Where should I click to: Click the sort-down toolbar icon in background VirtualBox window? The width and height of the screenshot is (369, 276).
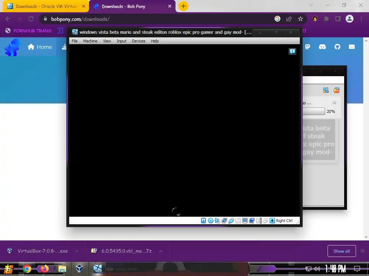tap(326, 90)
